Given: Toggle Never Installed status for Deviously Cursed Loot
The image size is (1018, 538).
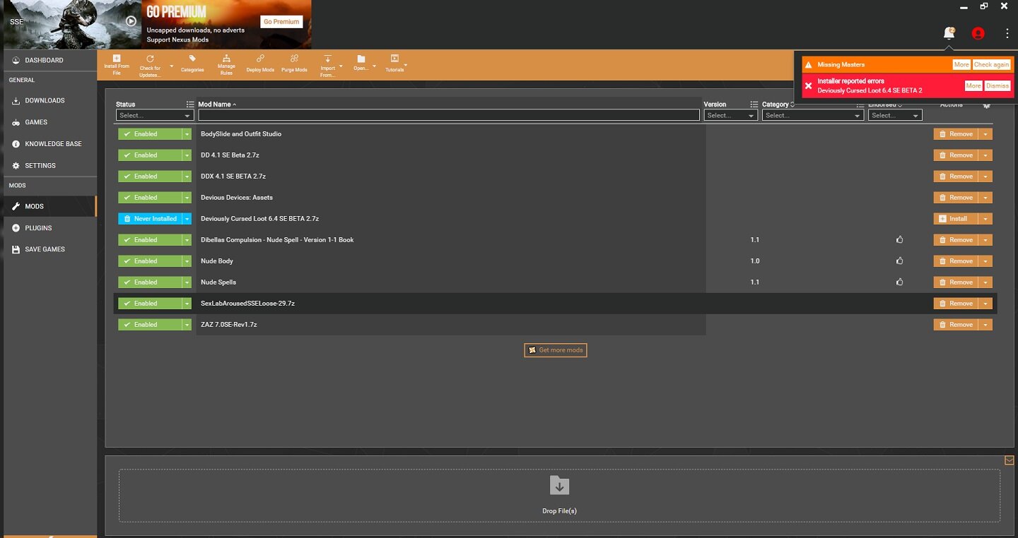Looking at the screenshot, I should coord(150,219).
